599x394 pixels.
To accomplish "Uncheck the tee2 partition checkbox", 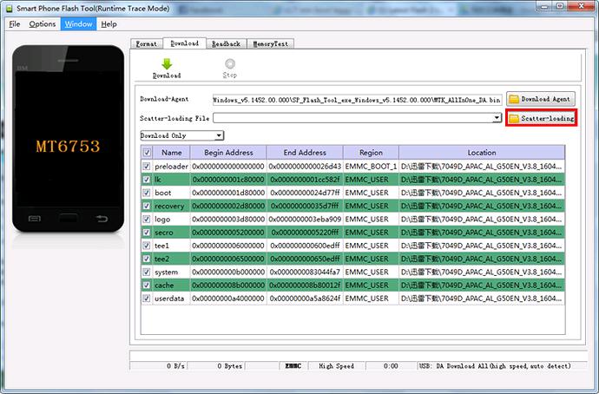I will pos(147,259).
